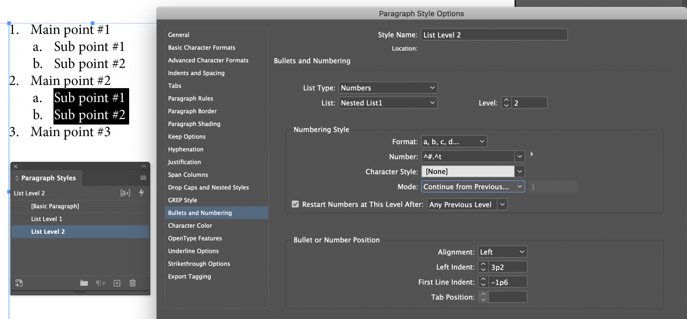Open the Format dropdown showing a, b, c, d
The height and width of the screenshot is (319, 687).
coord(454,141)
